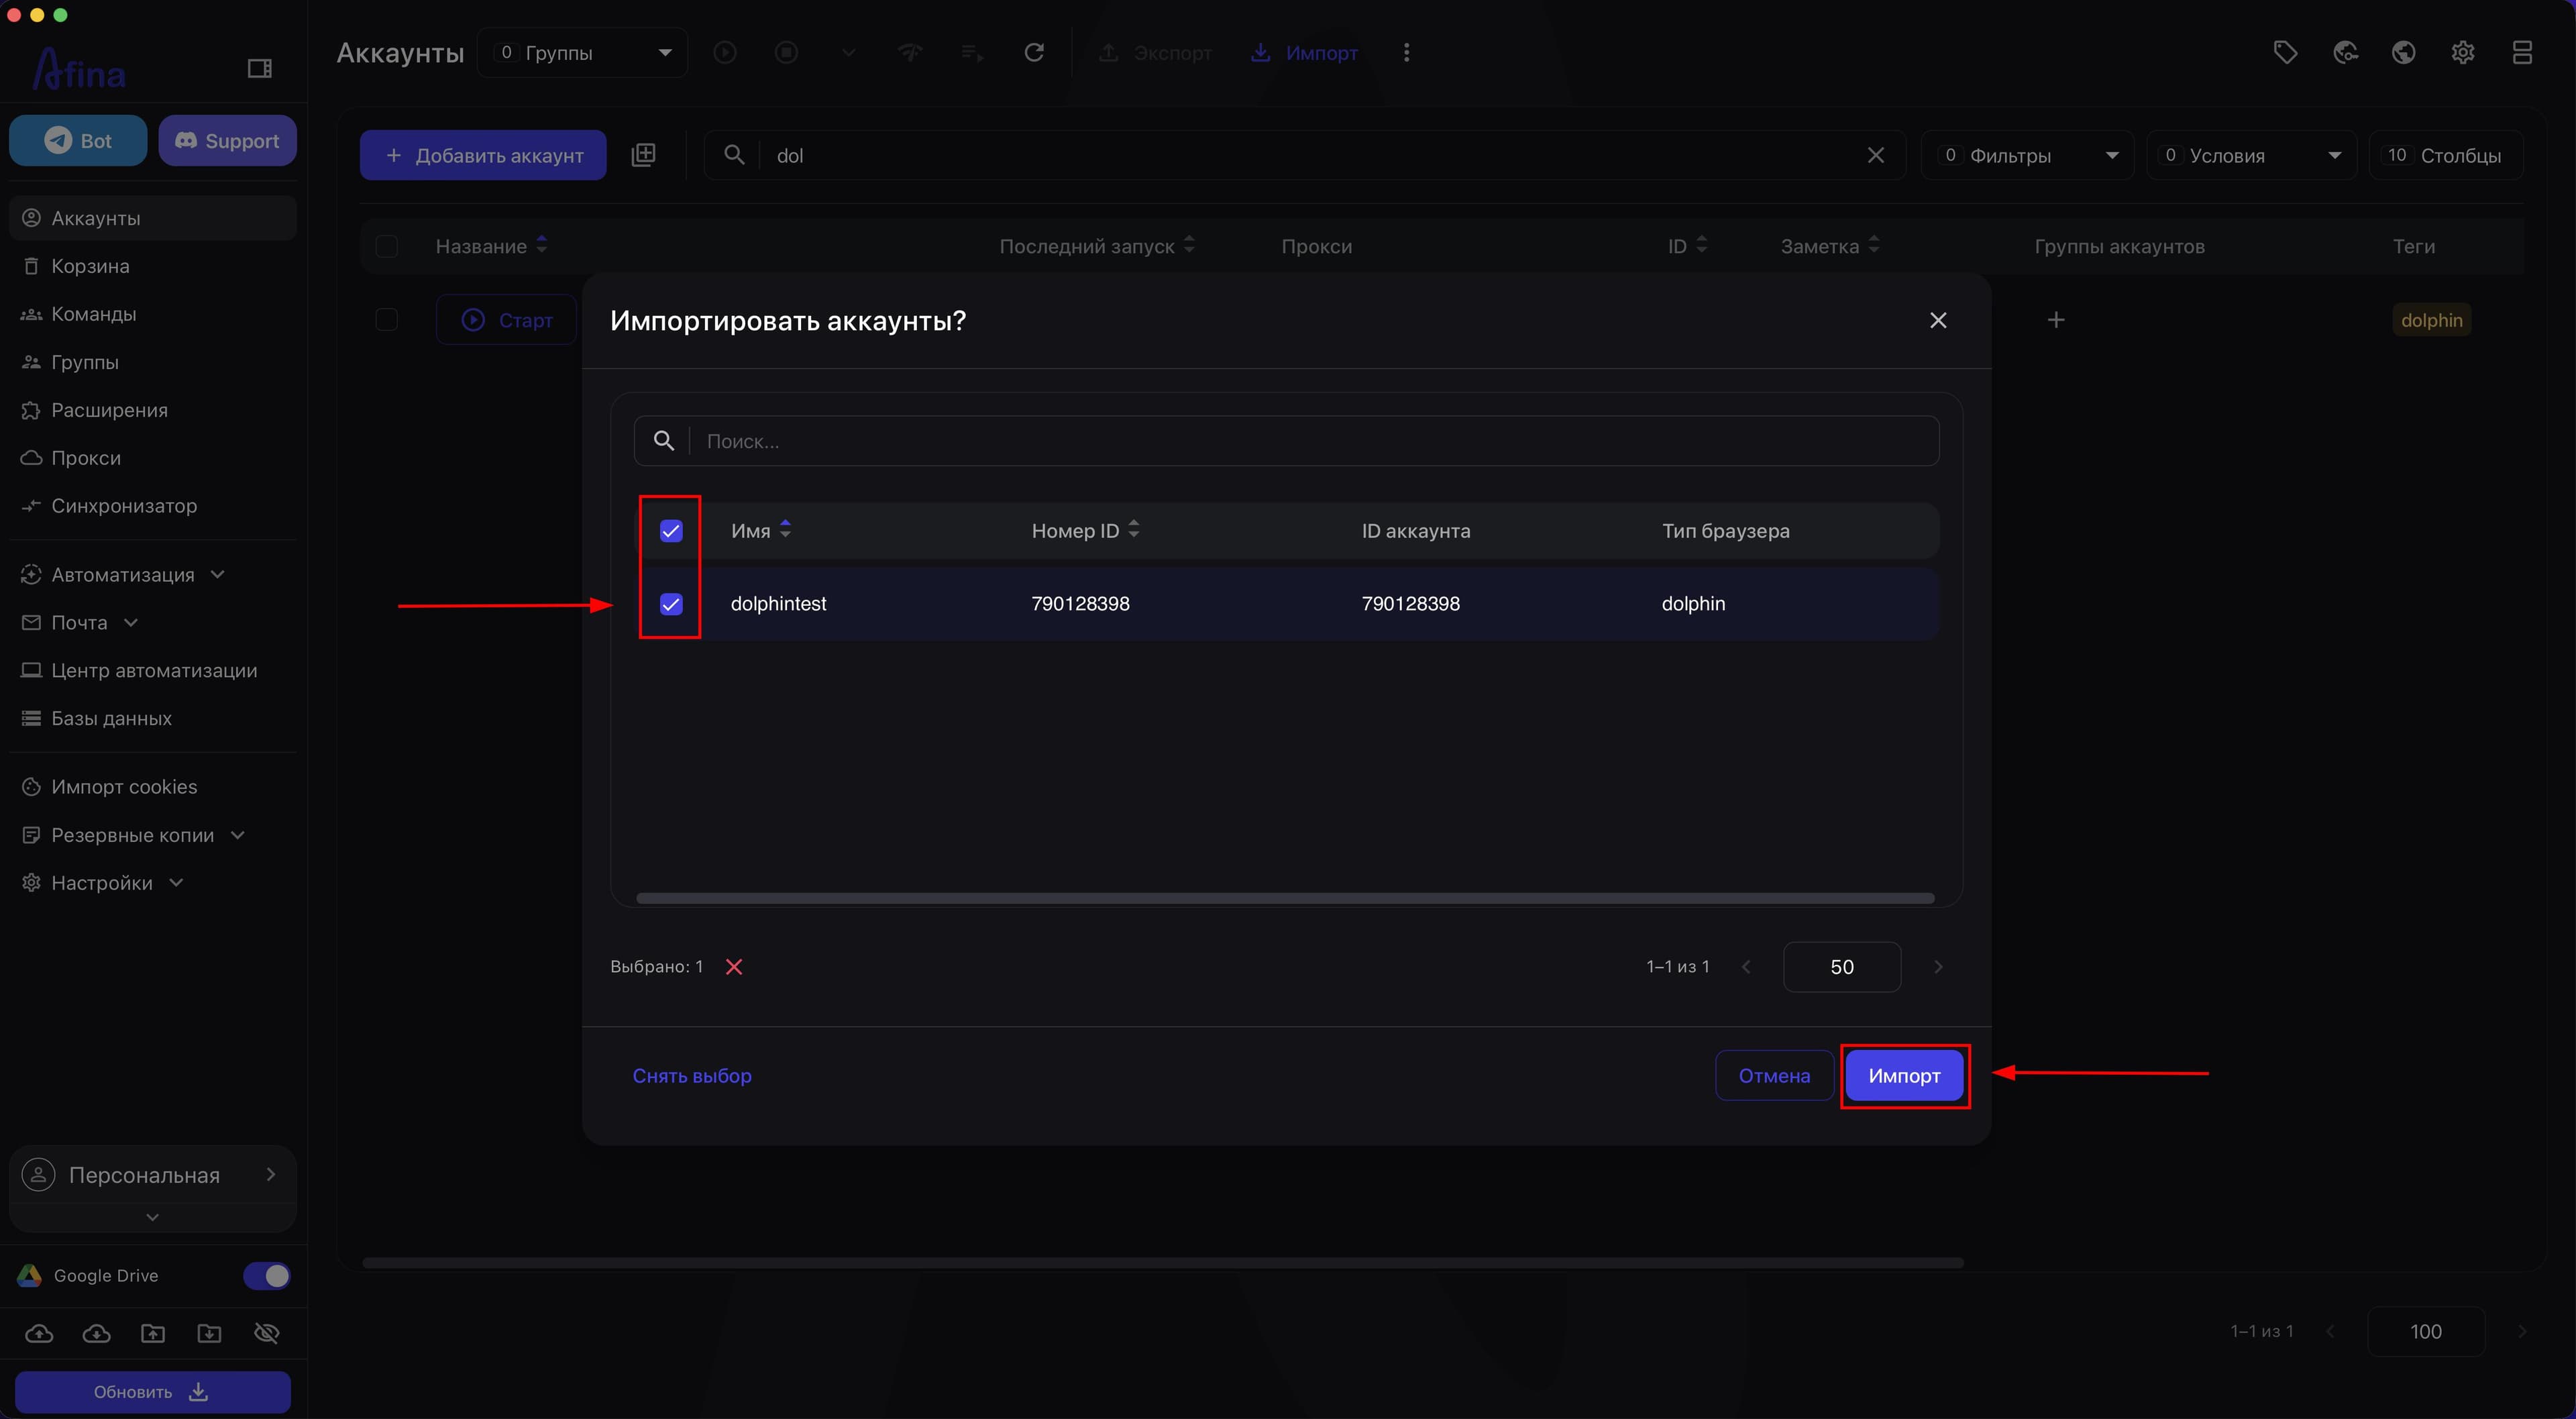
Task: Open three-dot more menu next to Импорт
Action: [1406, 52]
